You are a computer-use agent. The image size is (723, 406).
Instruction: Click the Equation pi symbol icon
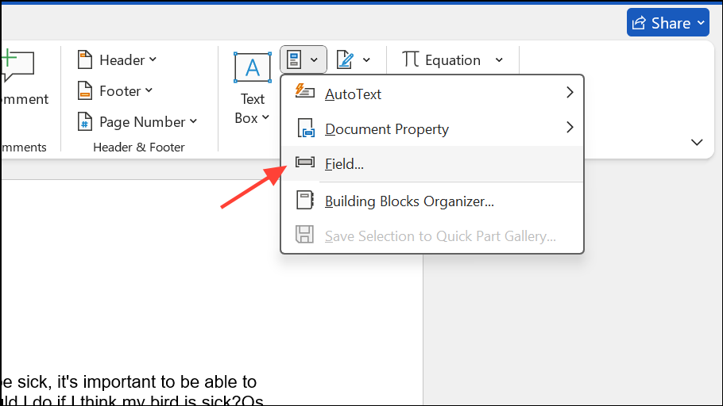click(411, 59)
